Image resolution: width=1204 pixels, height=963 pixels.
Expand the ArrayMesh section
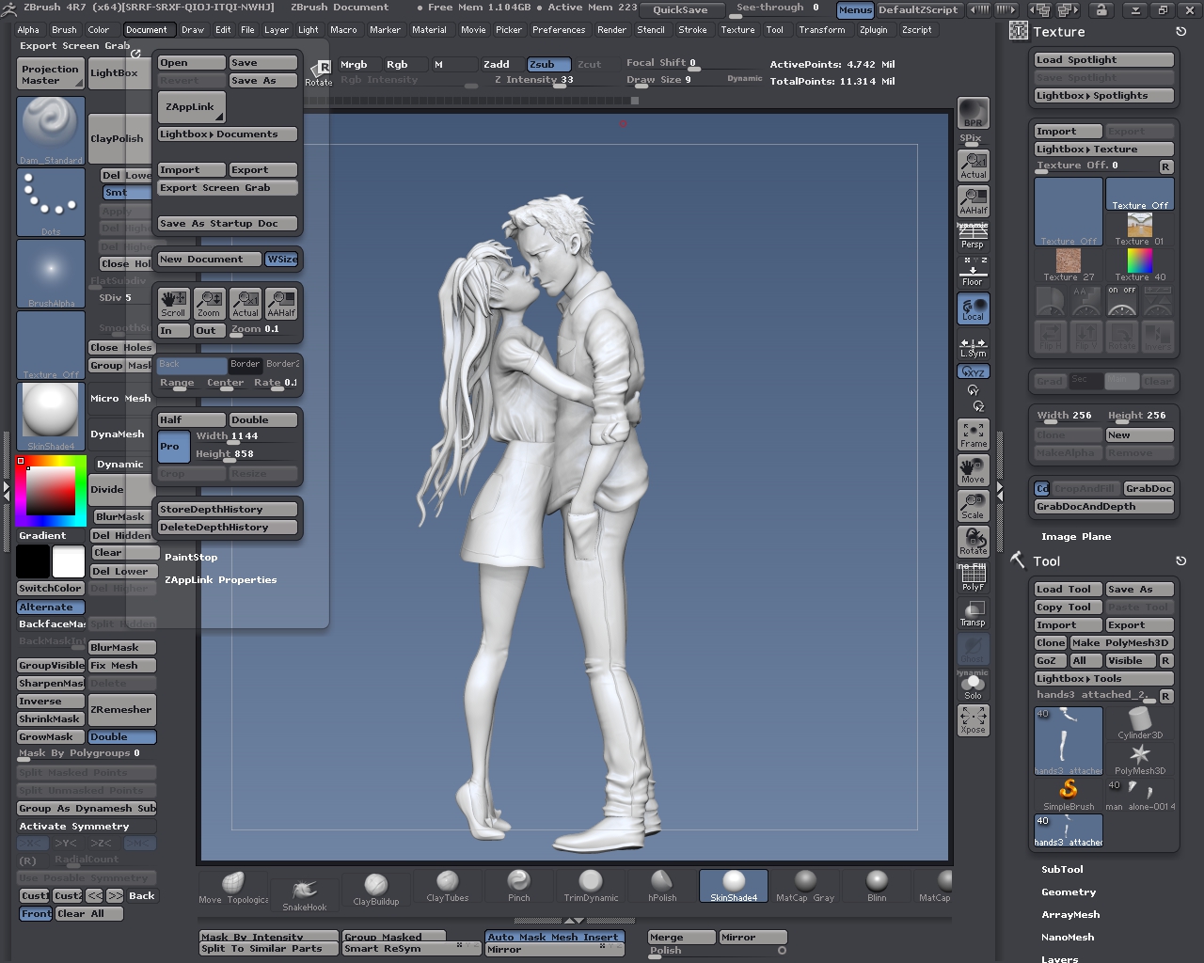point(1070,914)
